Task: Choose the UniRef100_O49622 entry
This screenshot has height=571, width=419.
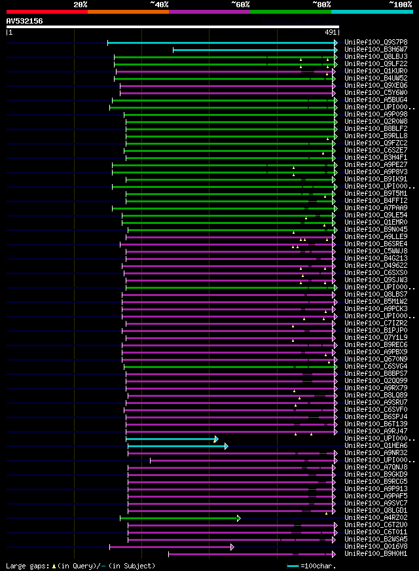Action: click(376, 265)
